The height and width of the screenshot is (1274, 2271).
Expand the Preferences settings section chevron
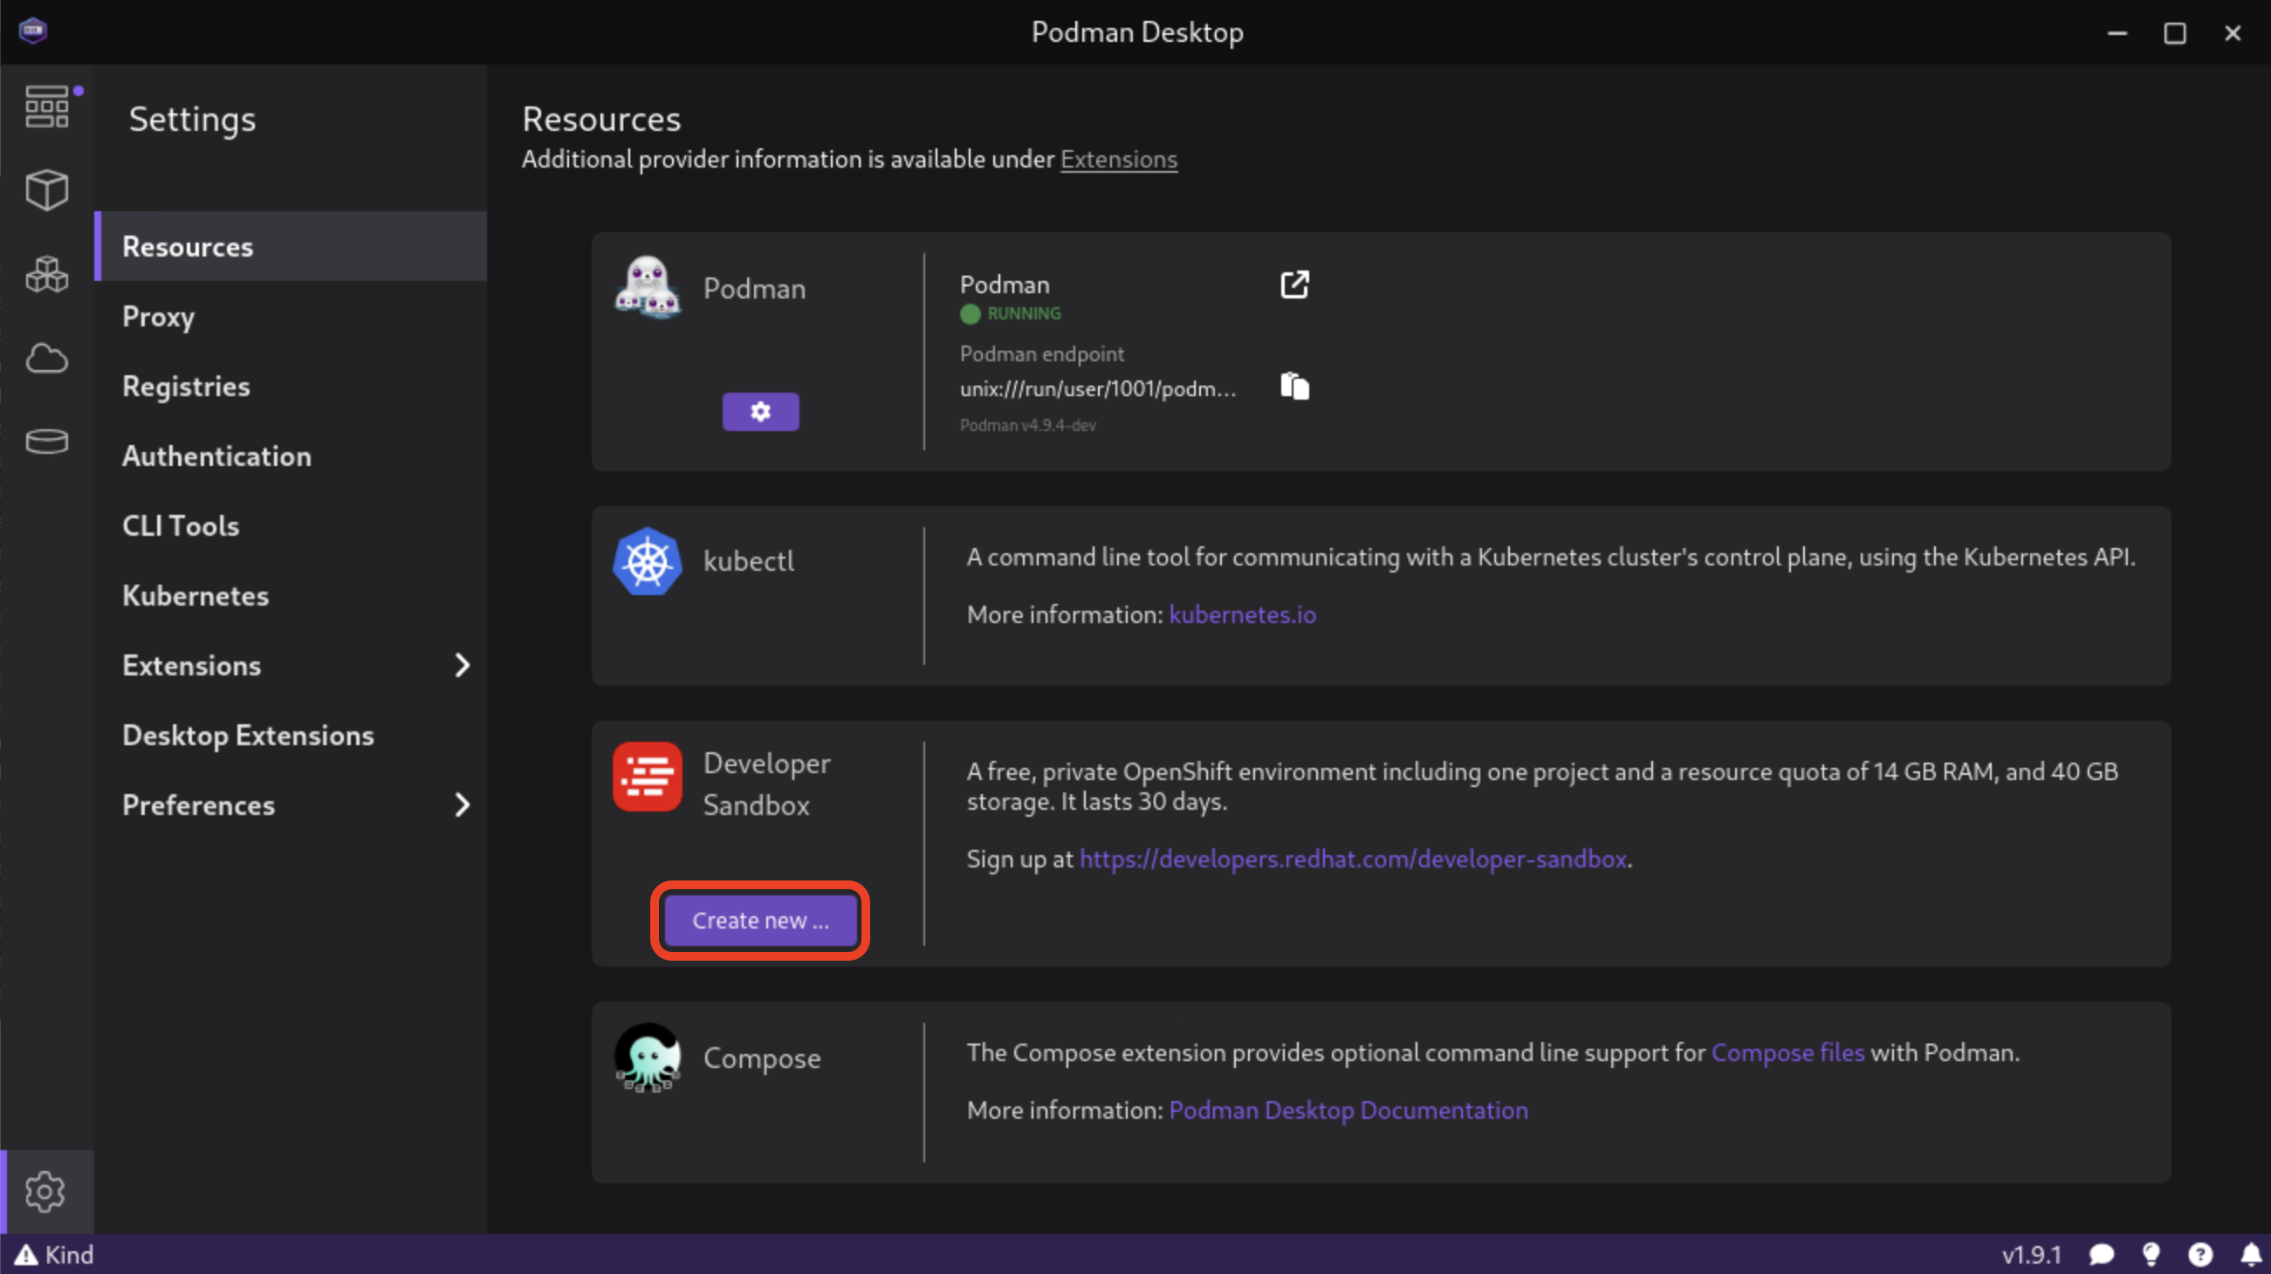[x=462, y=805]
